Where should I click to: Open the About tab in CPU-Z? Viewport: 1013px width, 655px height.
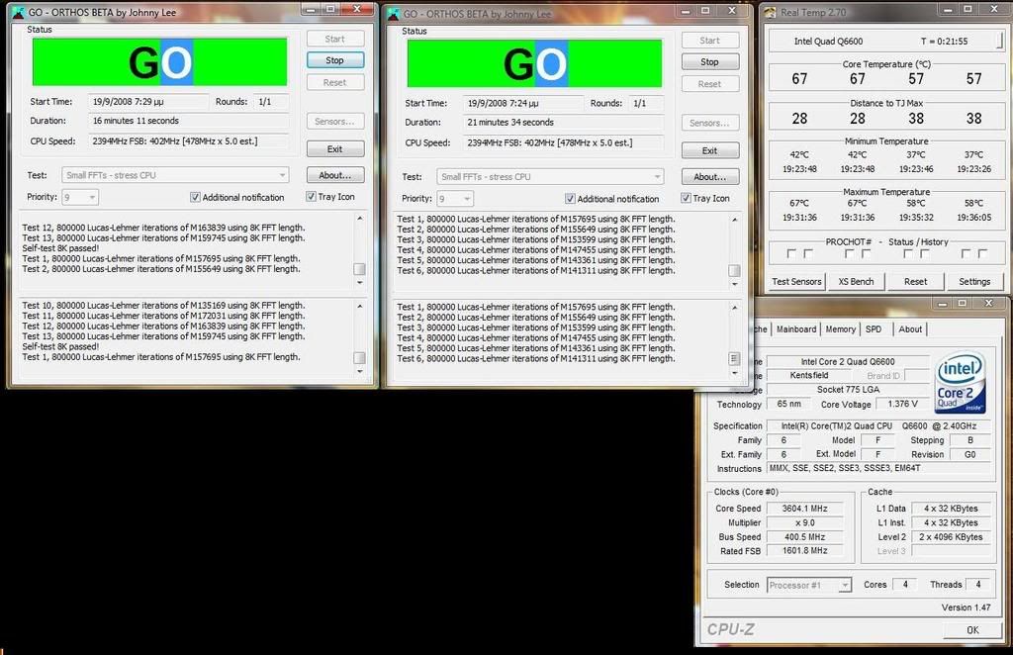point(910,328)
